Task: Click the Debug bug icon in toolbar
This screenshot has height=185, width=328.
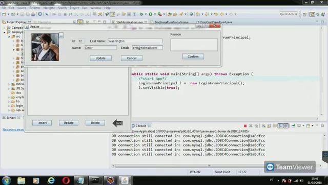Action: (141, 14)
